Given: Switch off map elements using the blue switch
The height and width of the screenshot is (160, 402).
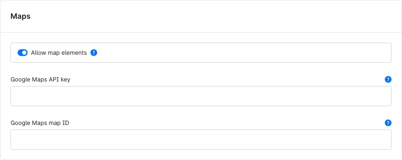Looking at the screenshot, I should point(23,53).
